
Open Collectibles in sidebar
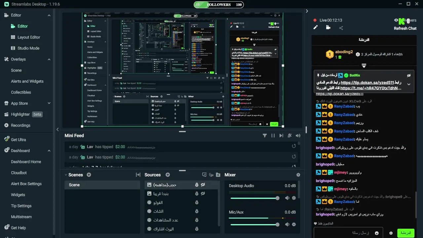click(x=21, y=92)
